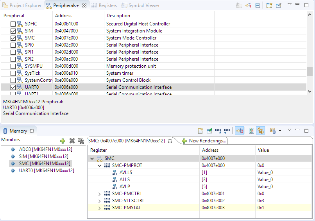Check the SysTick peripheral checkbox

13,73
